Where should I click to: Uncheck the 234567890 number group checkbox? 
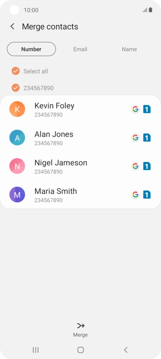click(16, 88)
